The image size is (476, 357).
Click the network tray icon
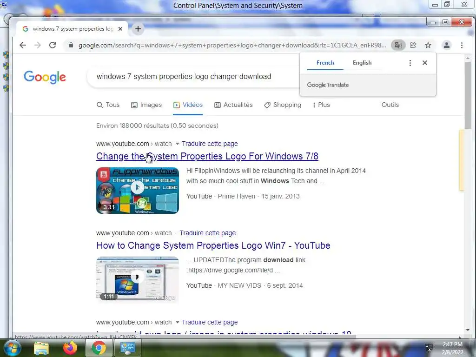click(429, 347)
